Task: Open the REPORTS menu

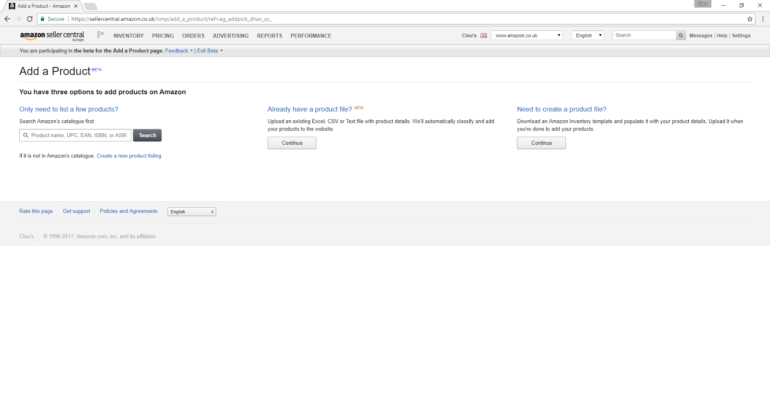Action: [269, 36]
